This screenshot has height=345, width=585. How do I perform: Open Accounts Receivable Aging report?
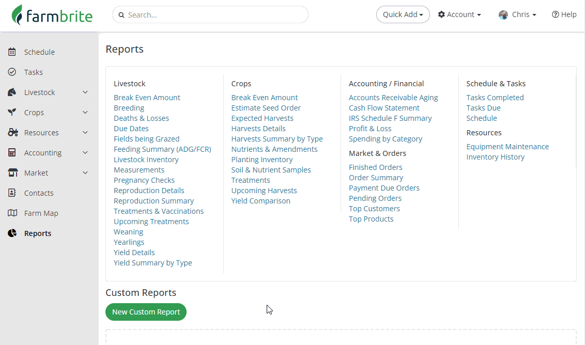(393, 97)
